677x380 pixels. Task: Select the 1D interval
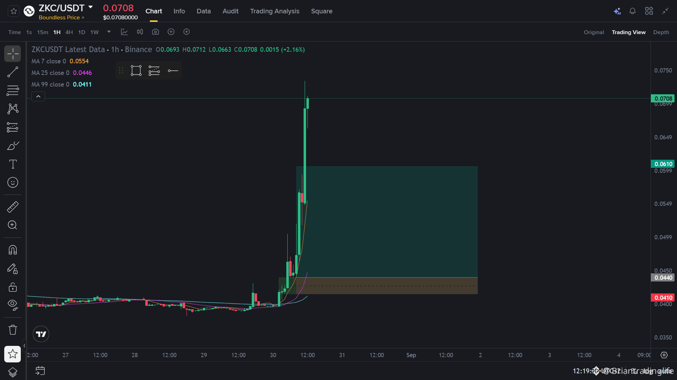(x=81, y=32)
